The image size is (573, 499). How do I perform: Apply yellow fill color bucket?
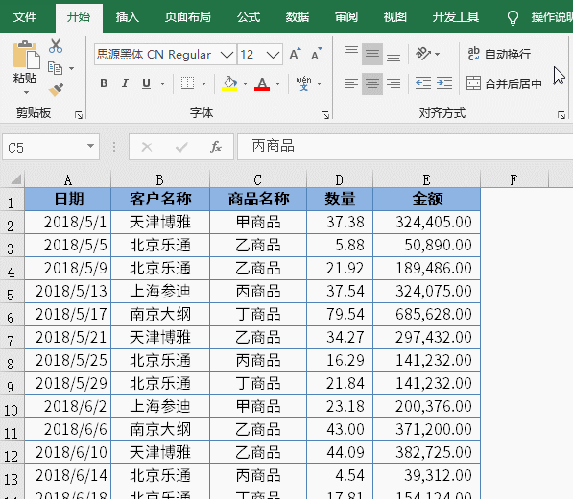[229, 83]
